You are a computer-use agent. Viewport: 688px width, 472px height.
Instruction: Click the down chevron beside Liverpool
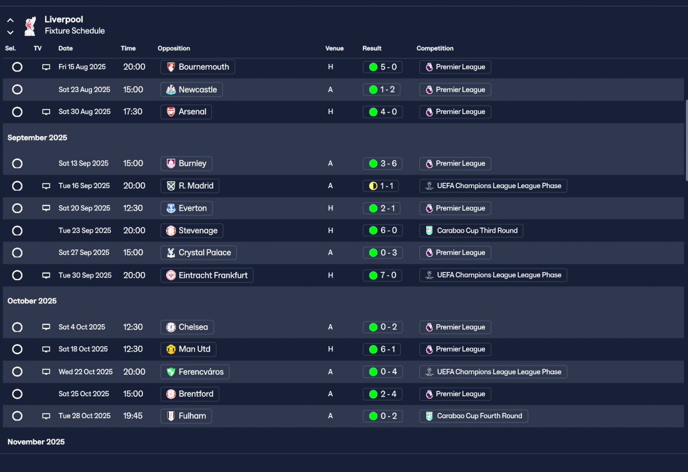tap(10, 32)
